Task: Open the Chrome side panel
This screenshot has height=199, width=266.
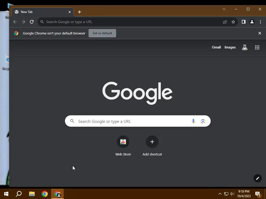Action: coord(244,22)
